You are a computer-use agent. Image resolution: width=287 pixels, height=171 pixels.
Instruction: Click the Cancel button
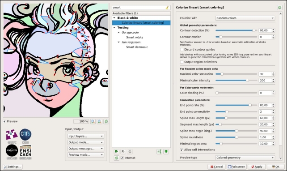216,167
